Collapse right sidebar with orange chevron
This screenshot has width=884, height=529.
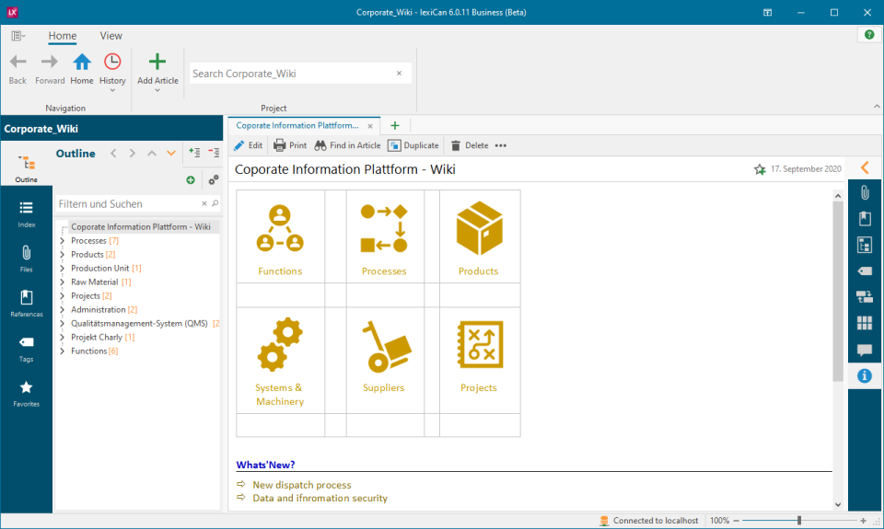pos(865,167)
